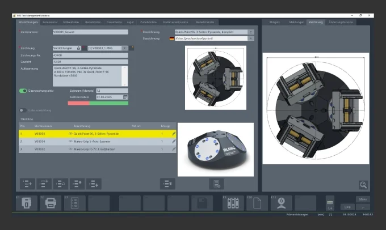Toggle eye icon on Quick-Point 96 row
386x230 pixels.
pos(71,134)
